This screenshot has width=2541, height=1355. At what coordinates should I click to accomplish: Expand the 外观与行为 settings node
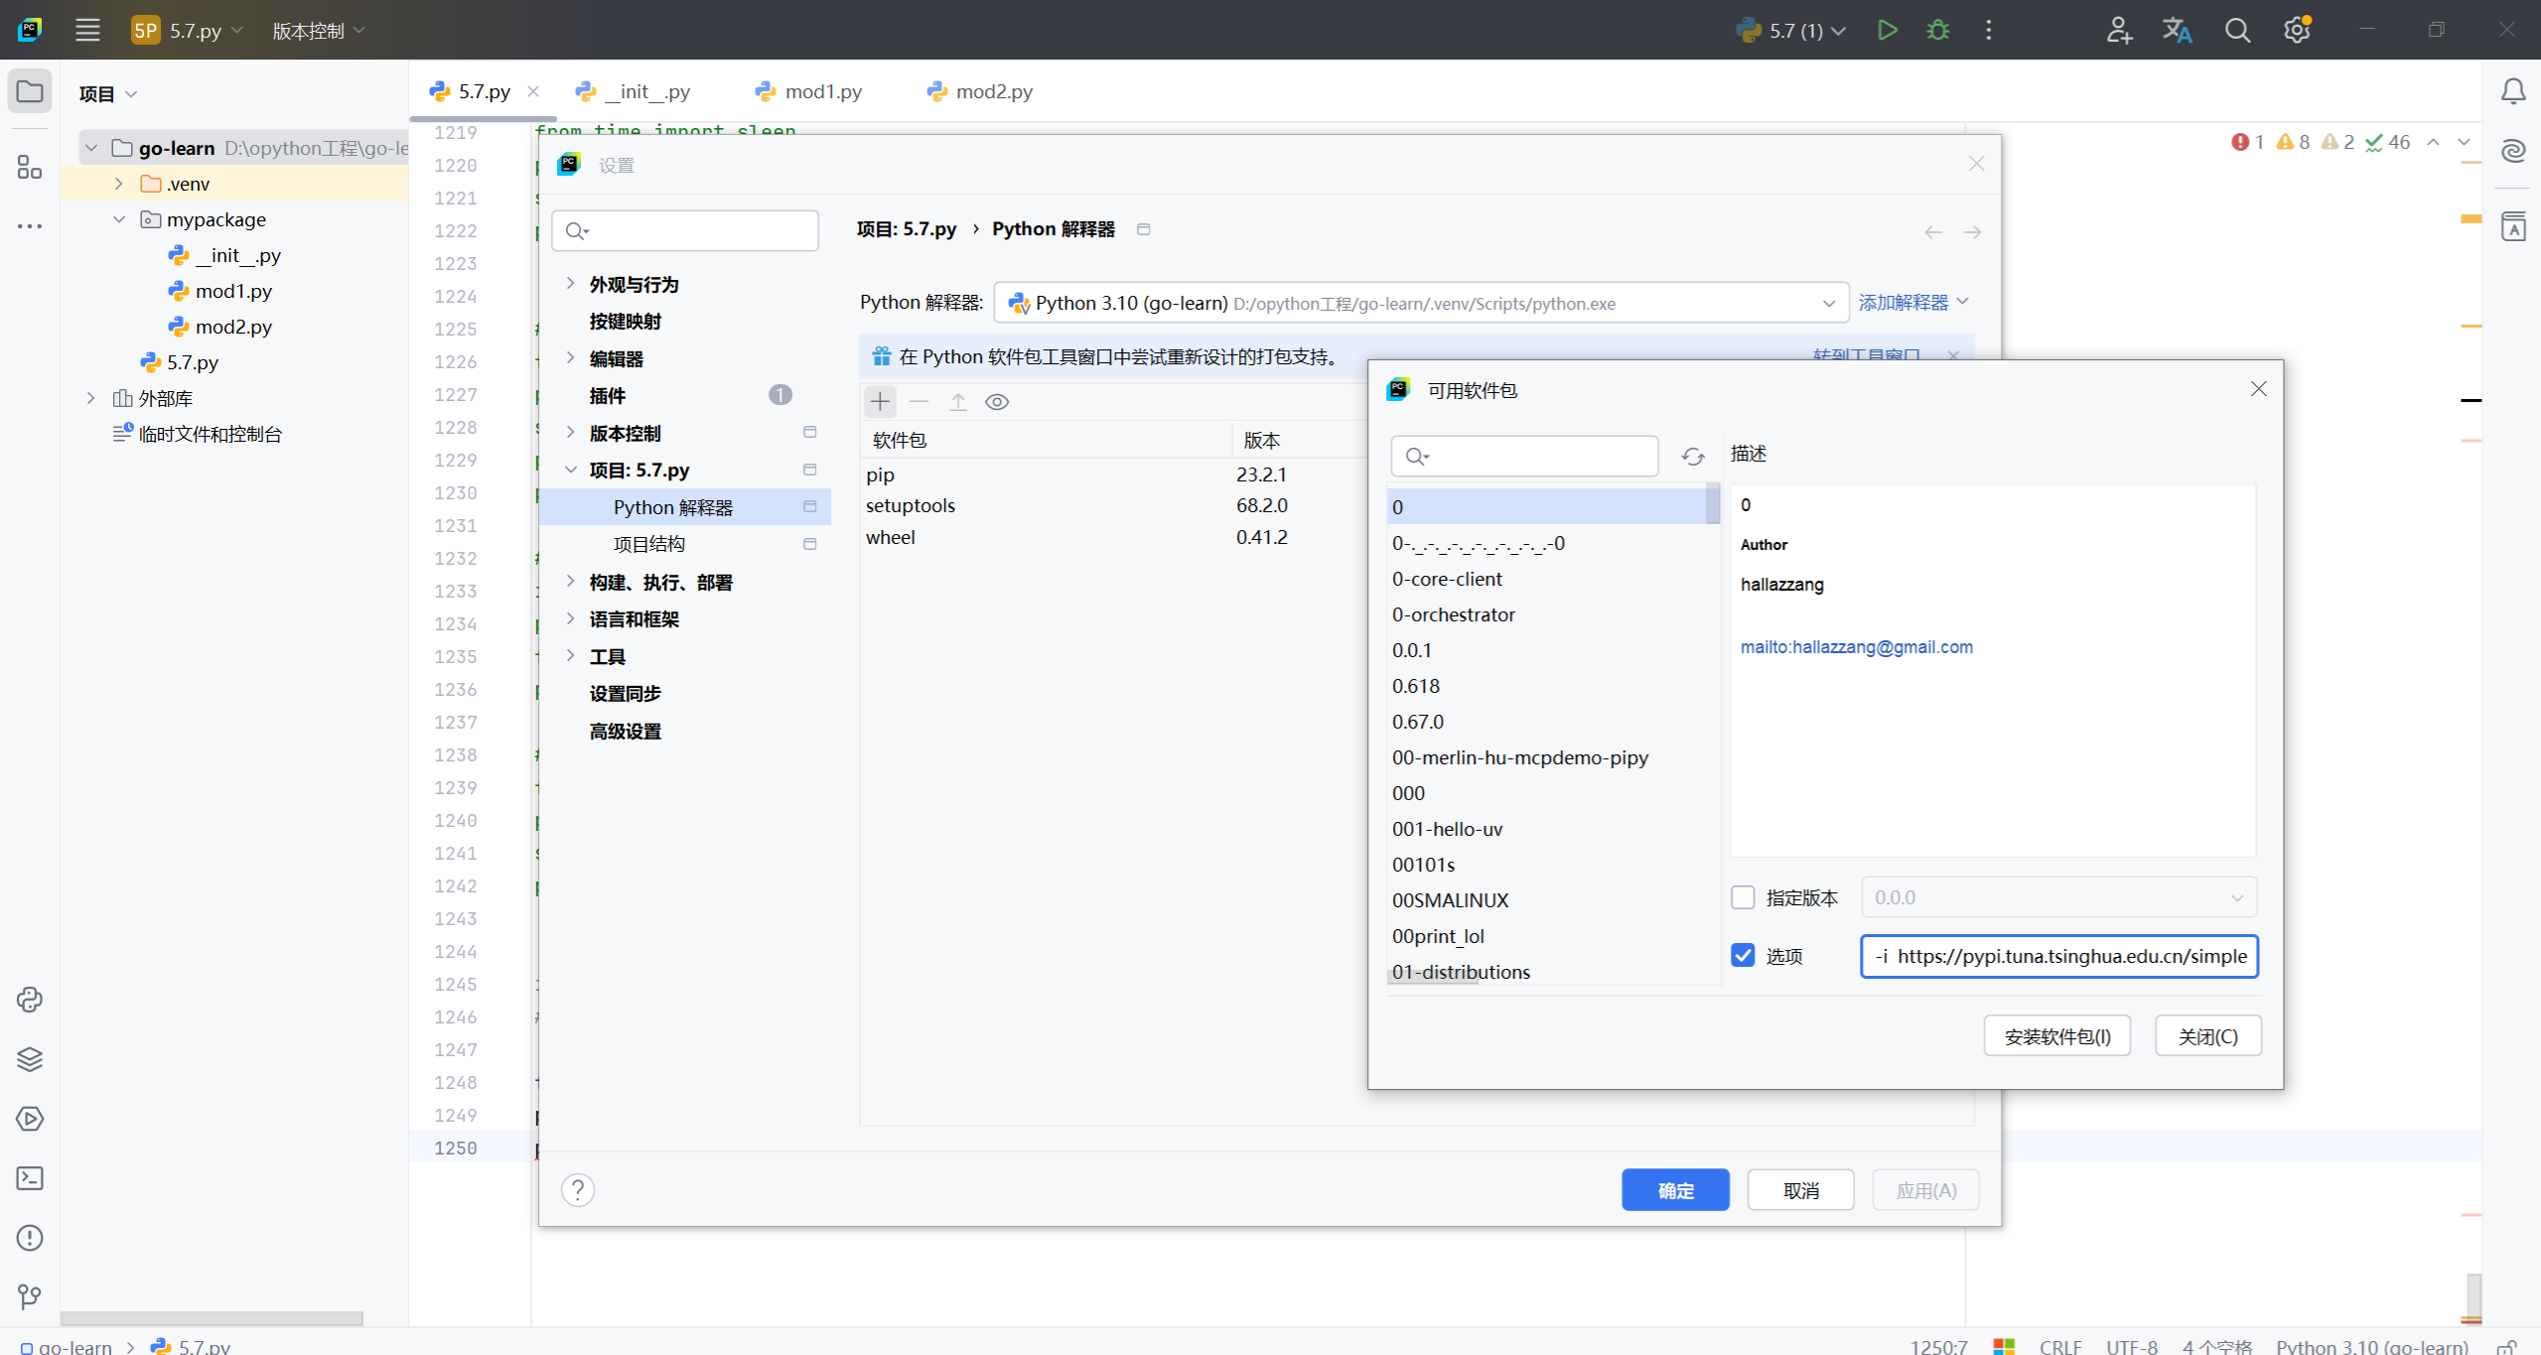tap(571, 284)
